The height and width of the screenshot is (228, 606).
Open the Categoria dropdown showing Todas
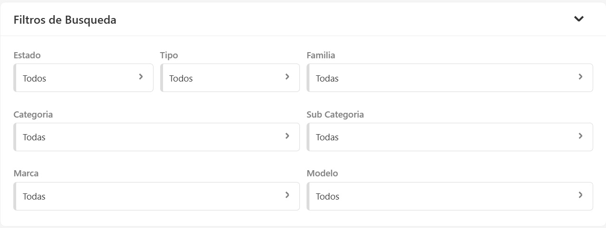(x=147, y=137)
